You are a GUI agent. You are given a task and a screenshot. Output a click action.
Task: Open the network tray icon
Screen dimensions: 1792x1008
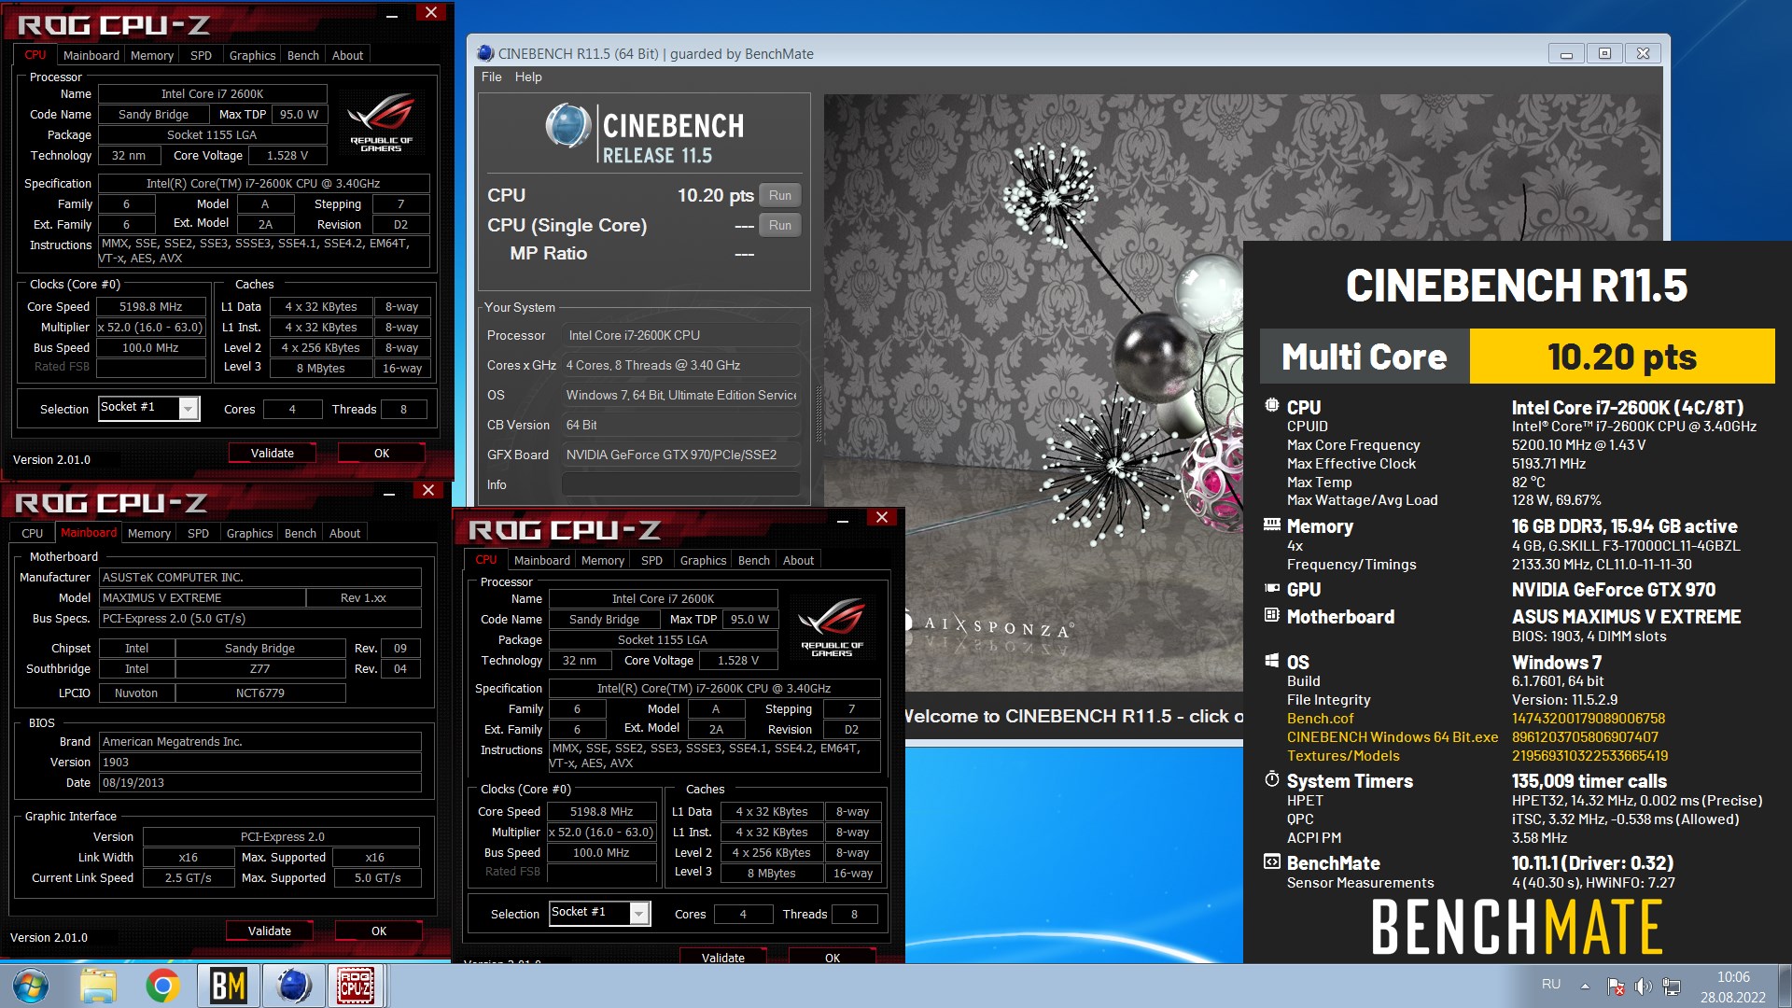1672,986
